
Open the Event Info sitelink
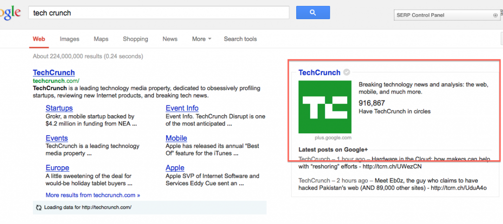(182, 108)
